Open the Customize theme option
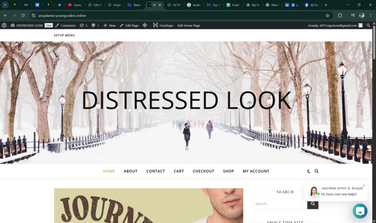This screenshot has width=376, height=223. pyautogui.click(x=65, y=25)
